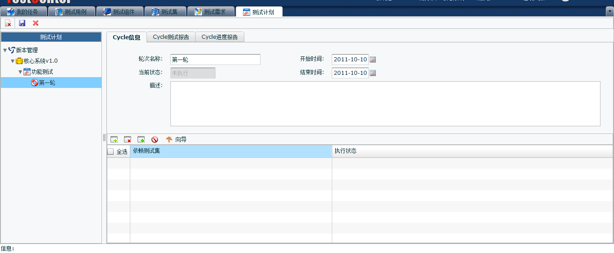The image size is (614, 253).
Task: Open calendar picker for 开始时间
Action: (x=373, y=60)
